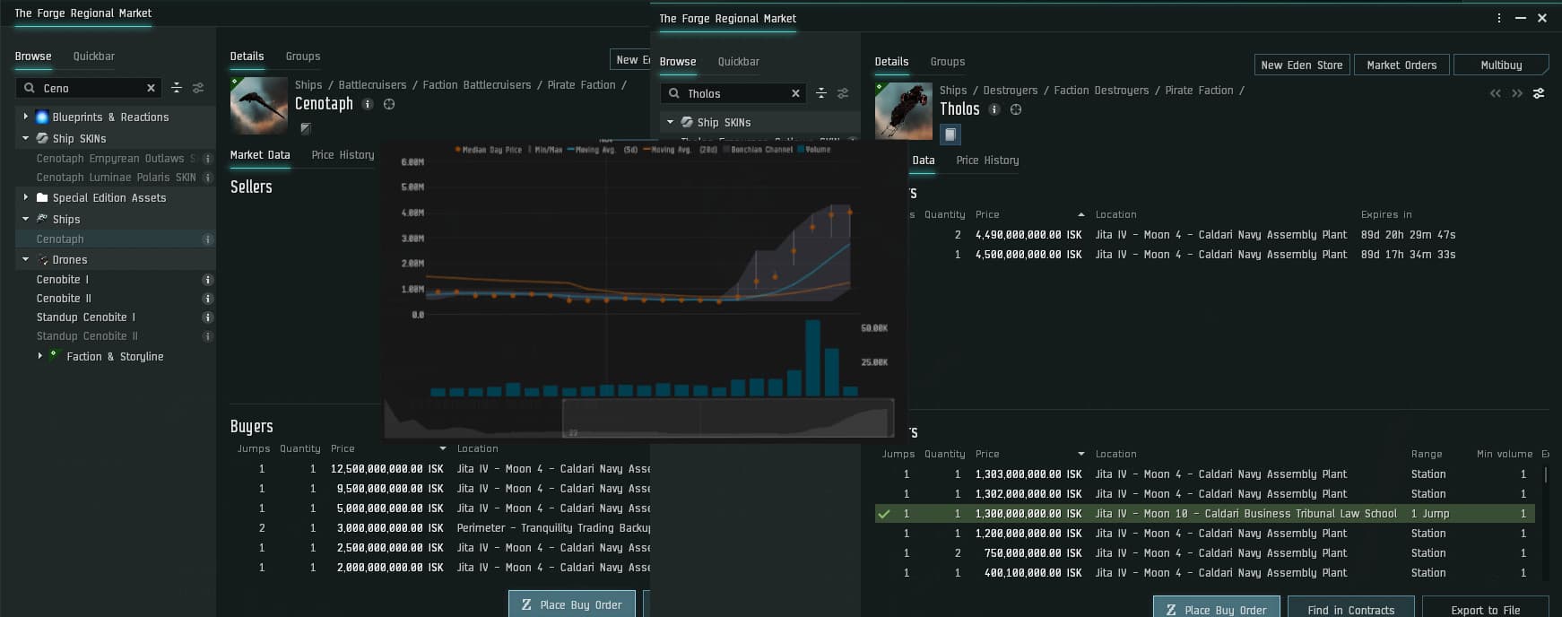Collapse the Drones category
This screenshot has height=617, width=1562.
[x=26, y=259]
